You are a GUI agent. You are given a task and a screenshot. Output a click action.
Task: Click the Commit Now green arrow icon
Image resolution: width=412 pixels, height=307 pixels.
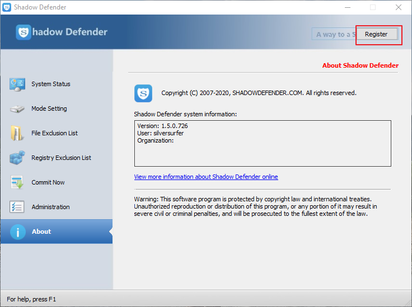click(17, 182)
